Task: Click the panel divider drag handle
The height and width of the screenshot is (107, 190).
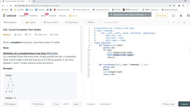Action: (x=83, y=58)
